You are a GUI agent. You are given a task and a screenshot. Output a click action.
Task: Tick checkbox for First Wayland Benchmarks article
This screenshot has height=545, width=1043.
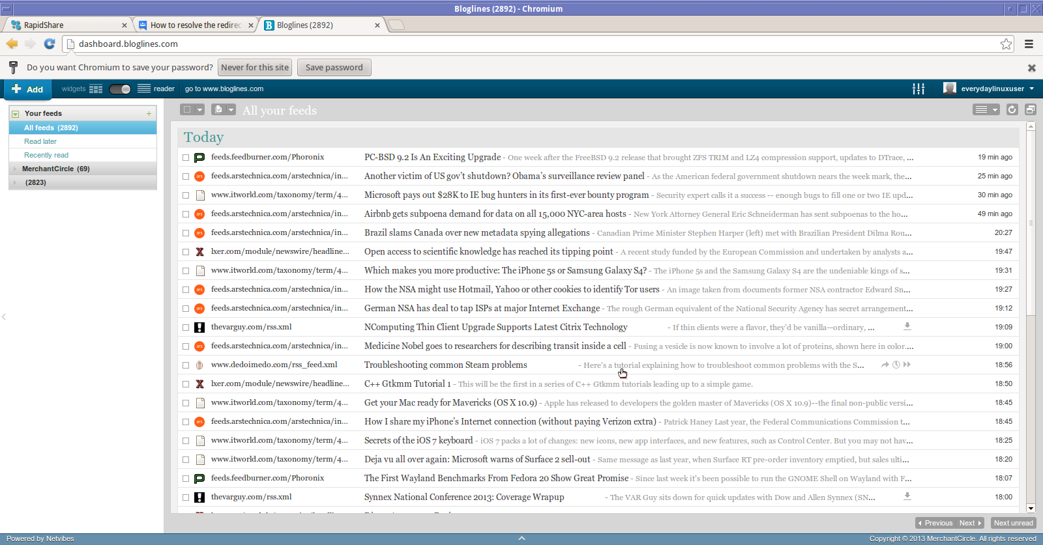[x=186, y=479]
